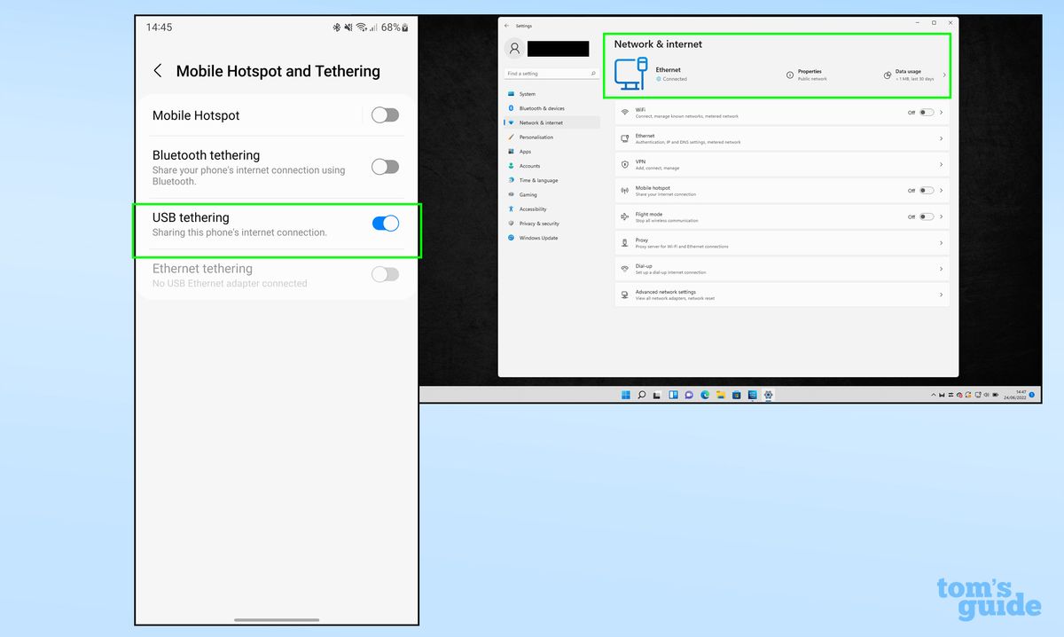Turn off USB tethering

pos(386,224)
